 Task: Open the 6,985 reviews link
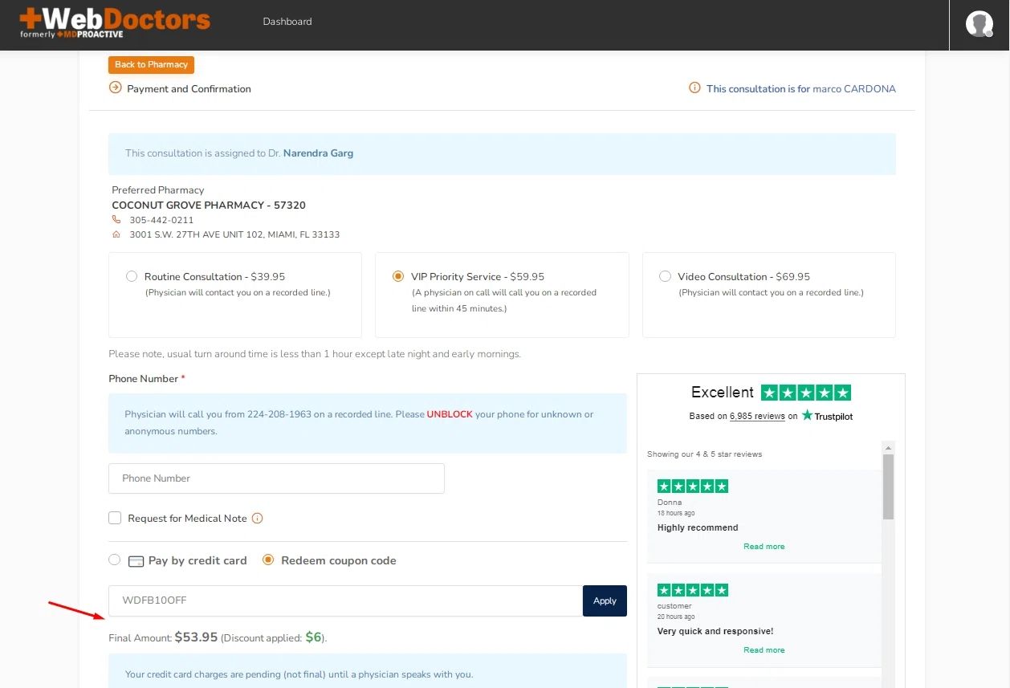757,416
